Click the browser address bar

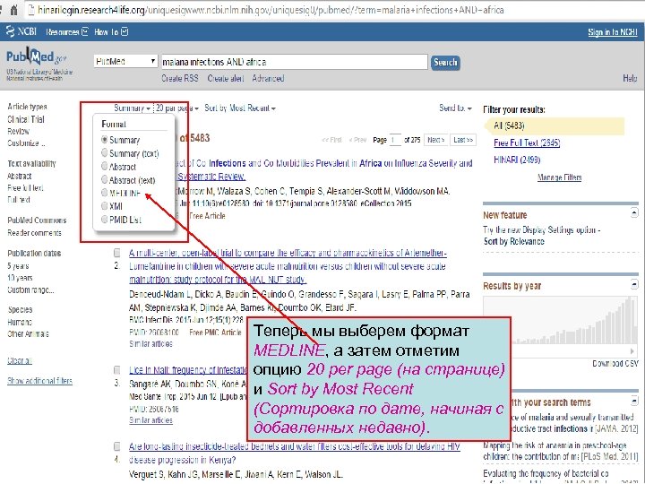(334, 10)
